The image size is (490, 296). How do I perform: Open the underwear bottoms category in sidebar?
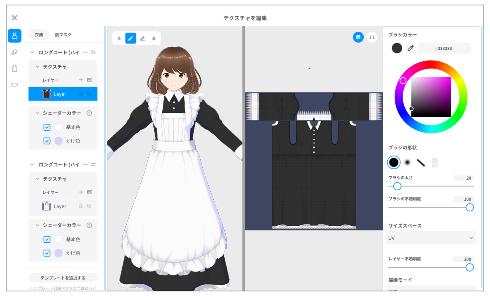click(x=14, y=85)
